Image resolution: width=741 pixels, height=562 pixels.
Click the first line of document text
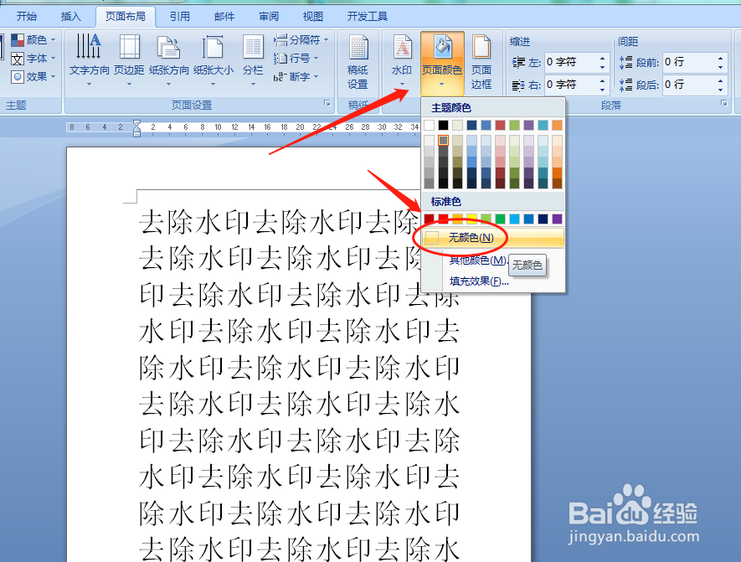point(279,222)
